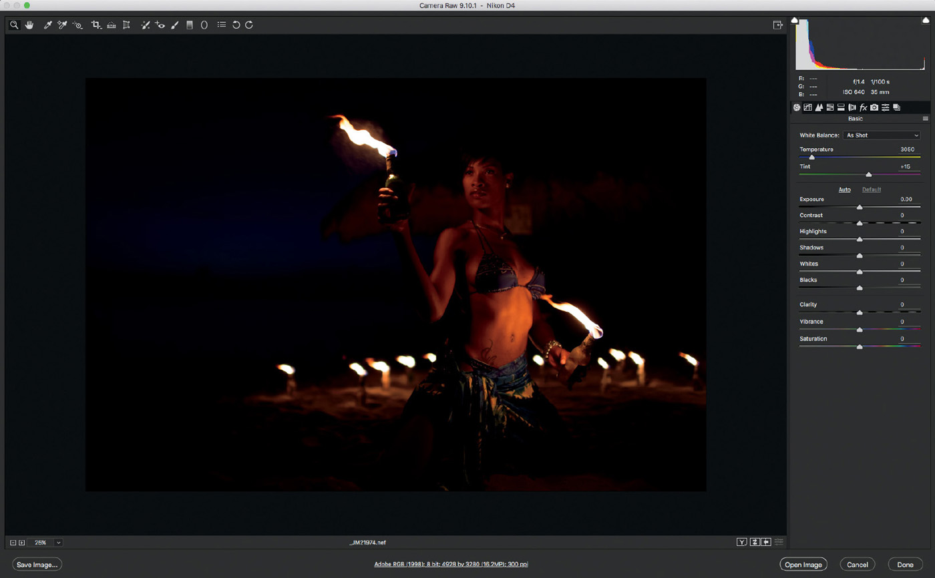
Task: Activate the Red Eye Removal tool
Action: pyautogui.click(x=160, y=25)
